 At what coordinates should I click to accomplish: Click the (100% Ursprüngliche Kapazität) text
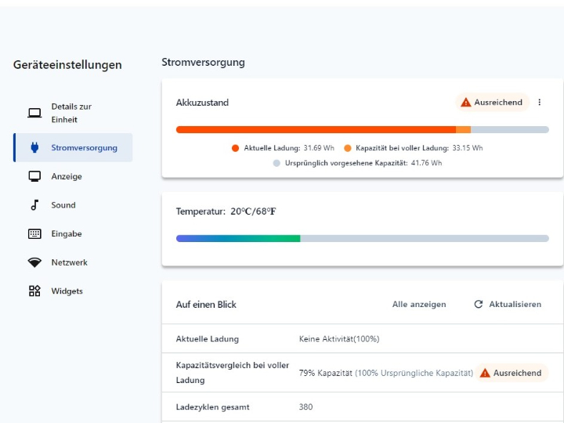pos(414,373)
